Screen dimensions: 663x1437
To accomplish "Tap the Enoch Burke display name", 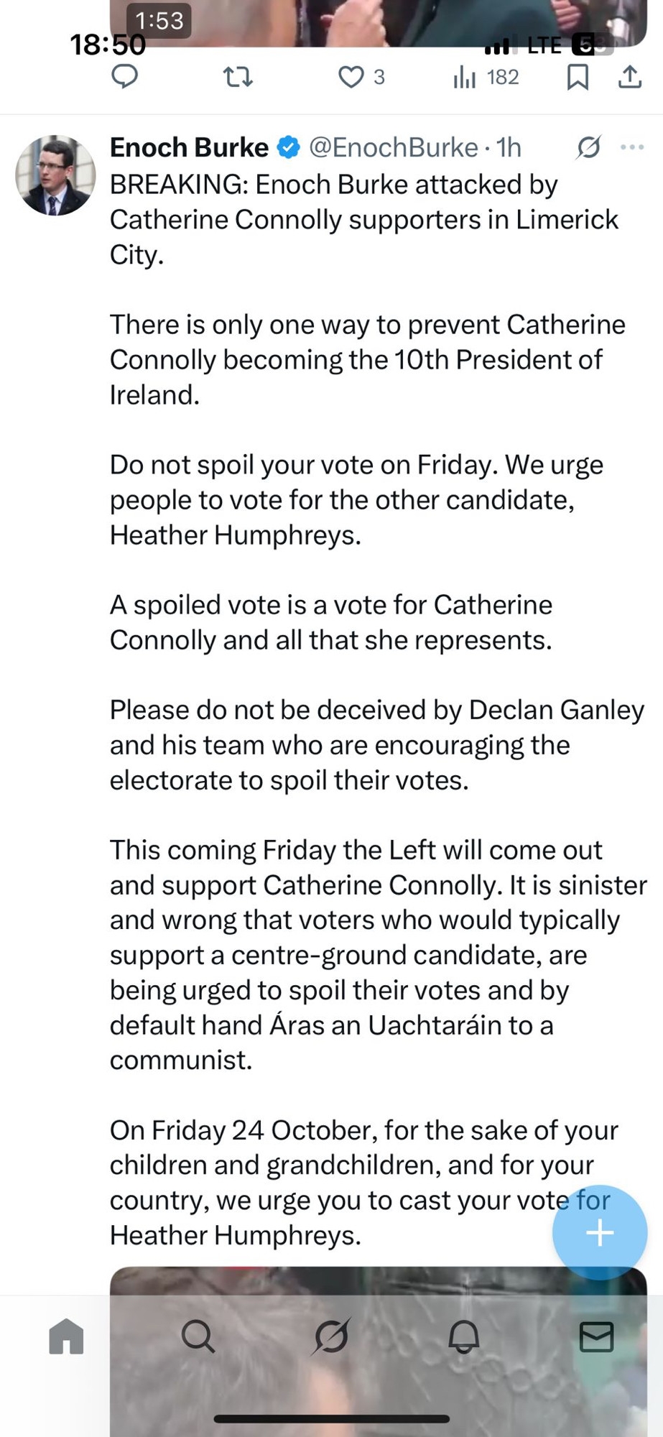I will pyautogui.click(x=189, y=147).
